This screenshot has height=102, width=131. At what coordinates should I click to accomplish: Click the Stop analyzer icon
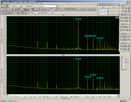click(7, 6)
